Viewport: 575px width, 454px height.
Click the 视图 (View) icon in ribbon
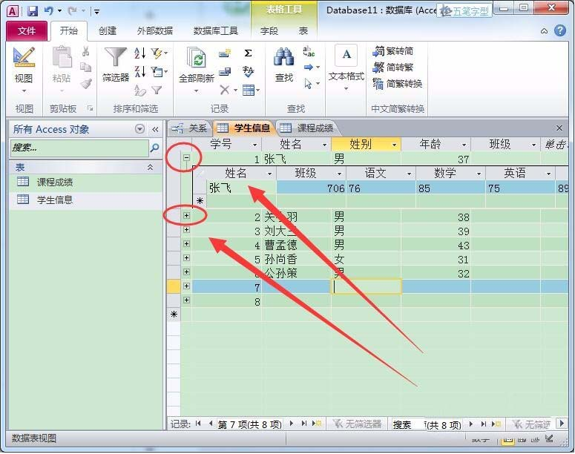click(x=24, y=59)
